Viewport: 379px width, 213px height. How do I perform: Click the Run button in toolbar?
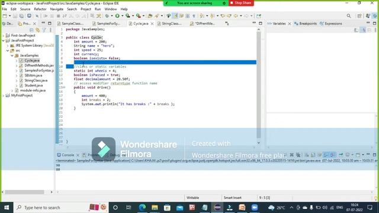(117, 16)
